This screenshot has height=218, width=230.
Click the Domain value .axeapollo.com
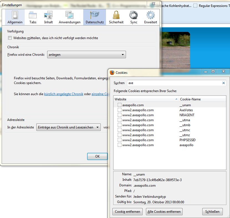145,186
